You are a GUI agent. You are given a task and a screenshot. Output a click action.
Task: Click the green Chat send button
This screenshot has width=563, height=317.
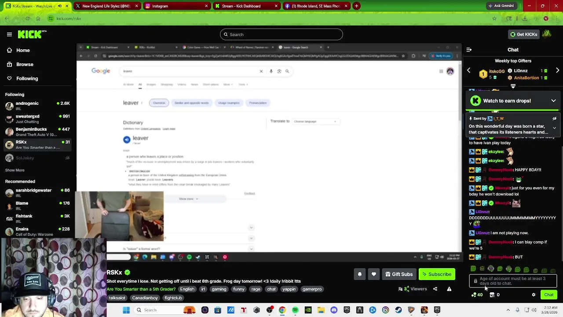tap(549, 295)
